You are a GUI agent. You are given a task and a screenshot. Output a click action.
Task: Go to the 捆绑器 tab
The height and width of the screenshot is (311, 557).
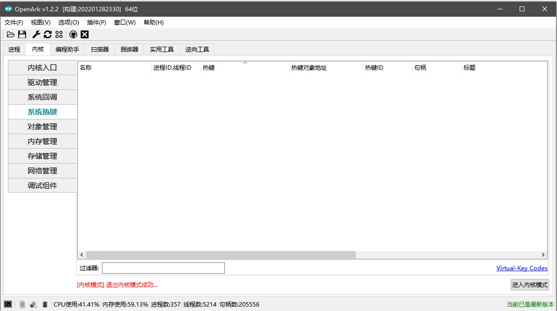tap(129, 49)
